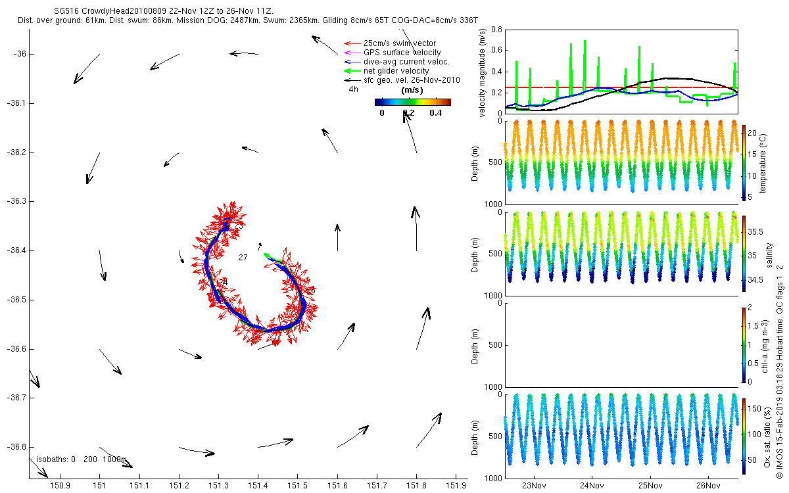
Task: Select the 'net glider velocity' legend text
Action: click(396, 71)
